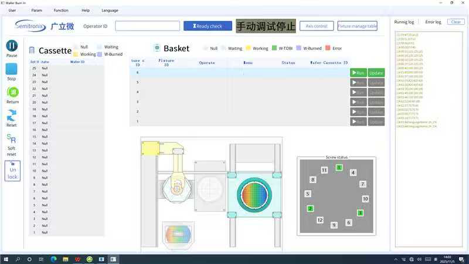The image size is (469, 264).
Task: Click the Pause icon in sidebar
Action: pos(12,46)
